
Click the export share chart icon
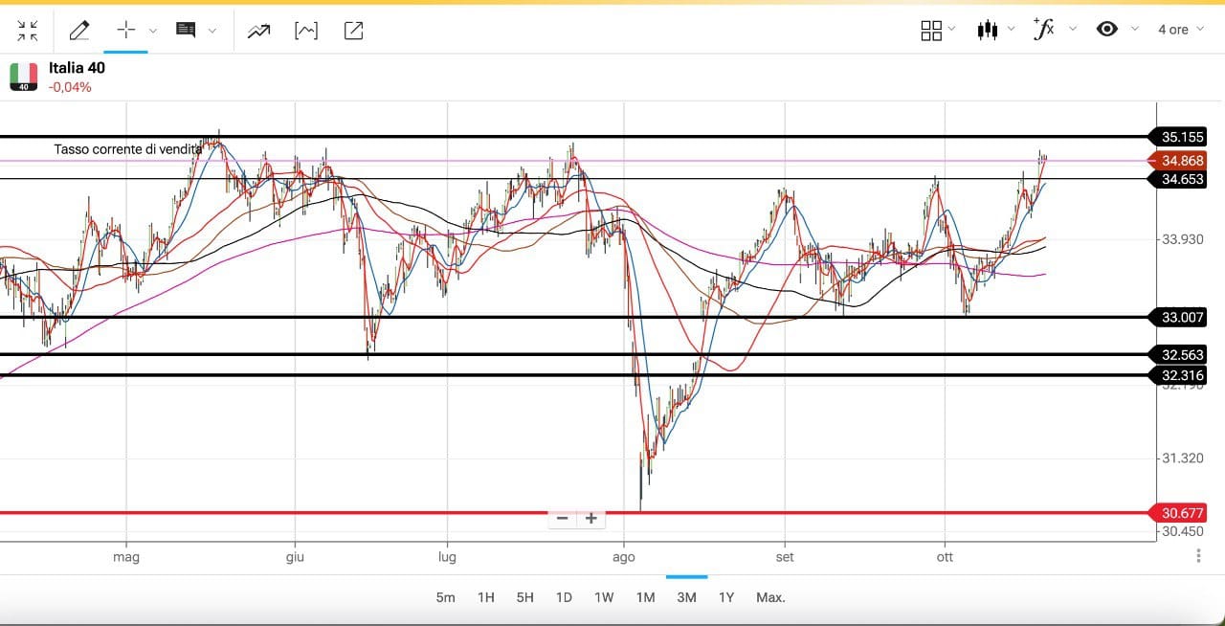[x=353, y=31]
